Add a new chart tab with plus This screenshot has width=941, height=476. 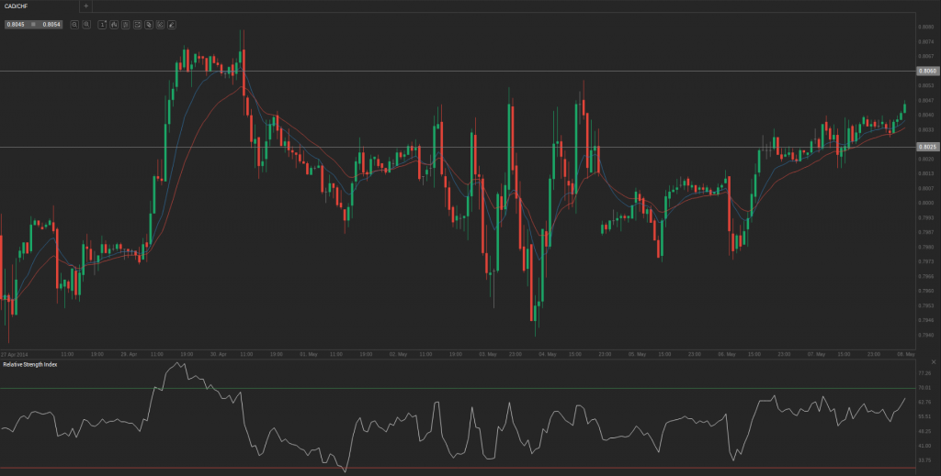point(85,6)
